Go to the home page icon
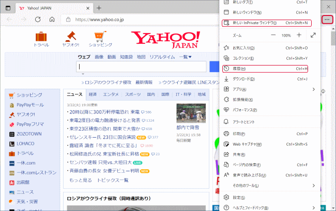This screenshot has width=336, height=211. point(52,20)
